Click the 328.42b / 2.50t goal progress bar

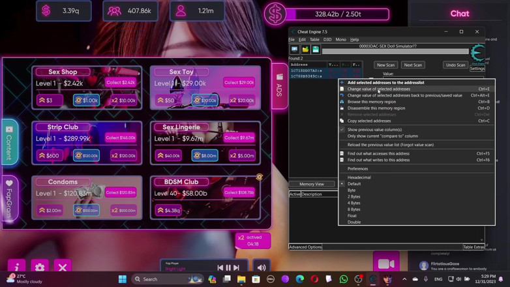pyautogui.click(x=338, y=14)
